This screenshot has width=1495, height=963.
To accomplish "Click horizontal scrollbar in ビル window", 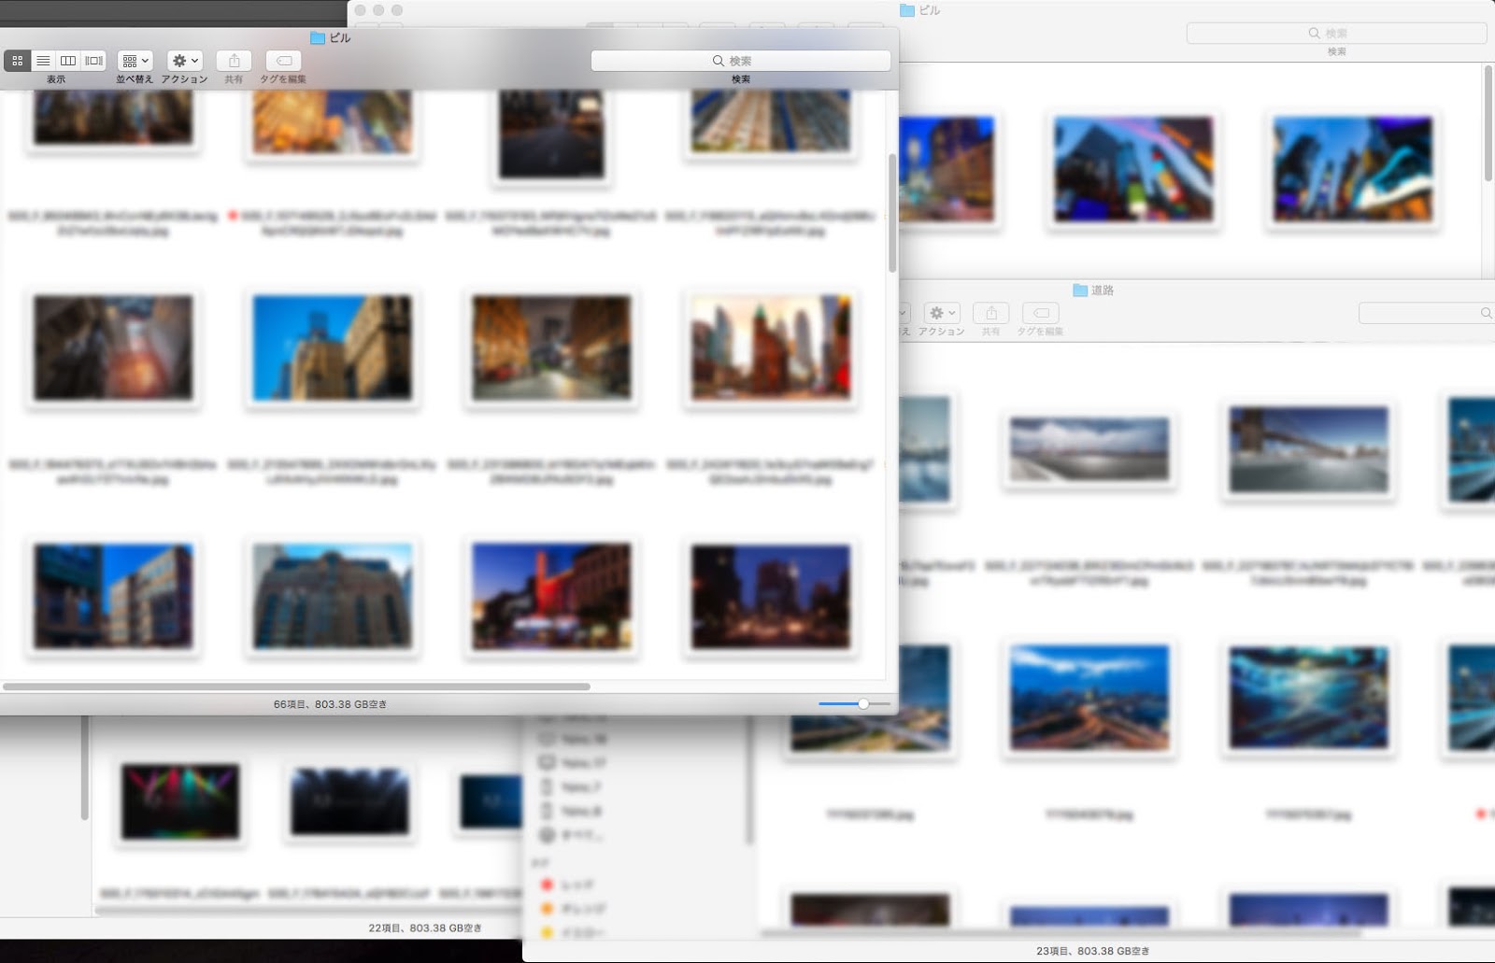I will point(296,687).
